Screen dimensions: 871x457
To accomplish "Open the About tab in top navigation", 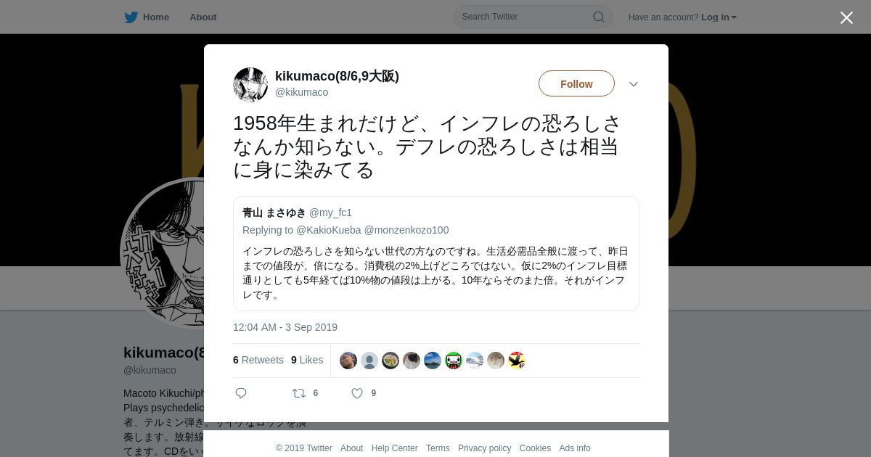I will point(203,17).
